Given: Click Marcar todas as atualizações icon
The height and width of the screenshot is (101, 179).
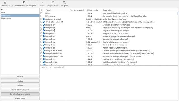Looking at the screenshot, I should 24,3.
